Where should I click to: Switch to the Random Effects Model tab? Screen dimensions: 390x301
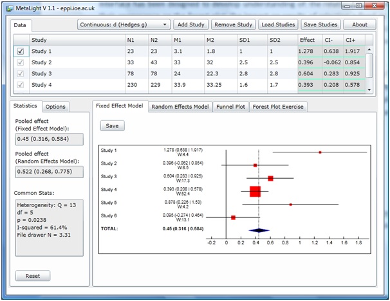click(x=180, y=107)
